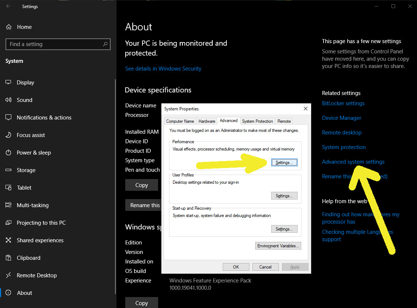Click the Storage drive icon
Viewport: 417px width, 308px height.
(x=8, y=170)
